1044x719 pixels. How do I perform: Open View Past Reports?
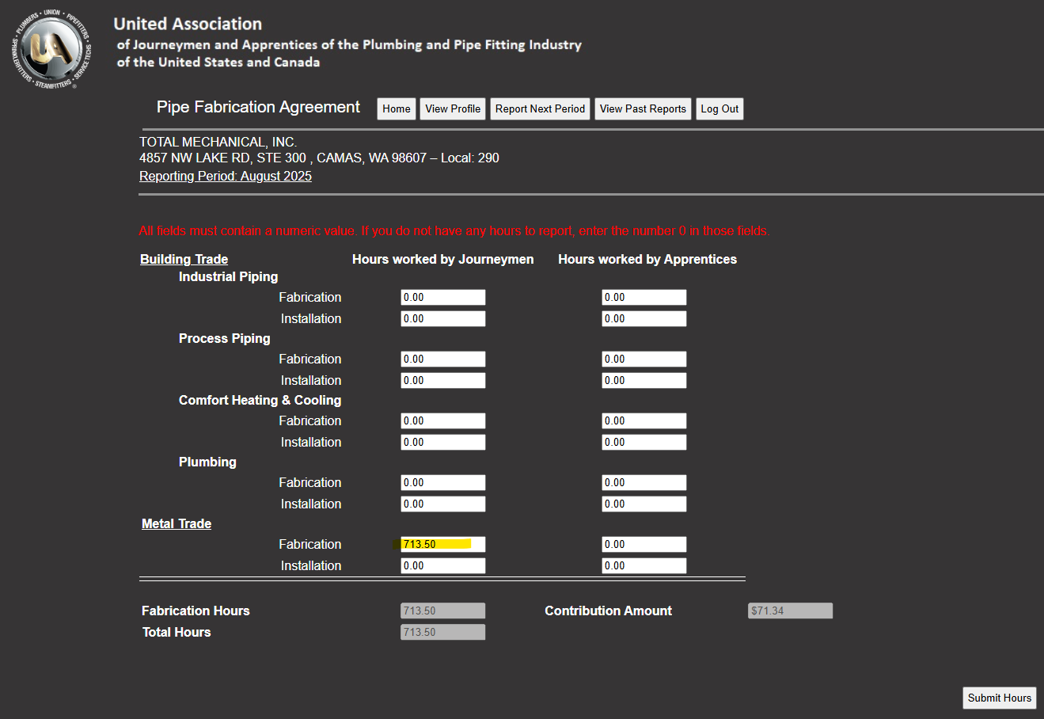pos(643,109)
